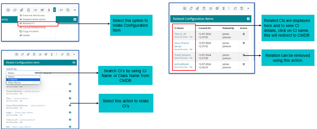Click the clipboard icon in Related Configuration Items panel toolbar

point(204,8)
